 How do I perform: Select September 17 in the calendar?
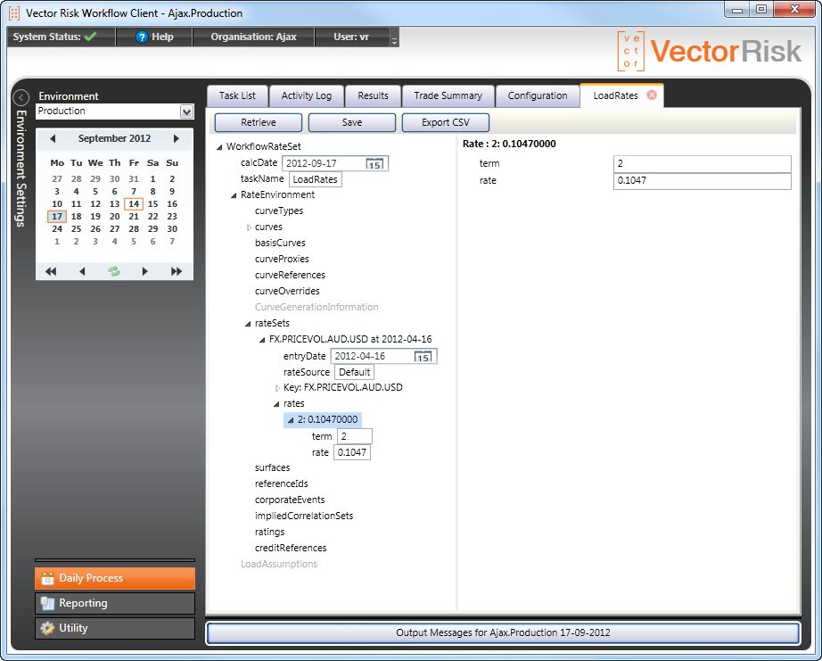point(57,217)
